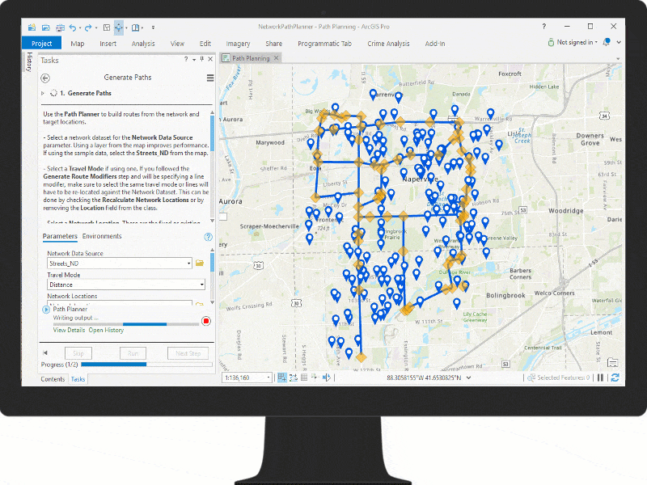Click the View Details link
Image resolution: width=647 pixels, height=485 pixels.
(69, 330)
